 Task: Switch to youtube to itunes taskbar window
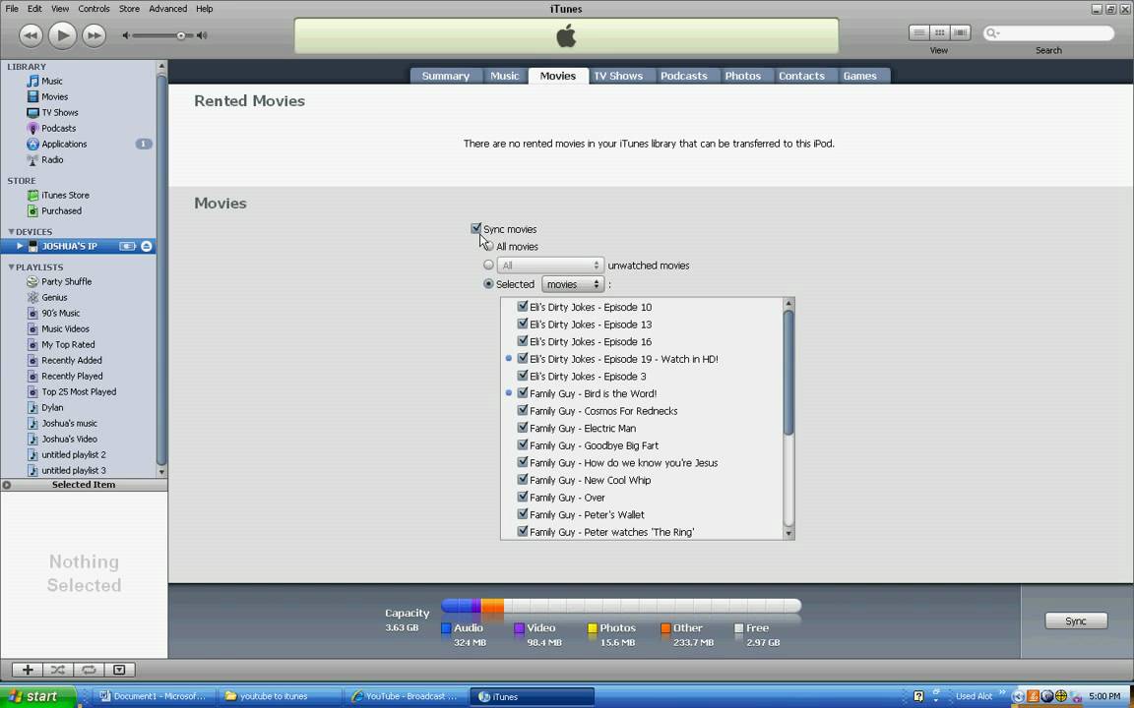[280, 696]
